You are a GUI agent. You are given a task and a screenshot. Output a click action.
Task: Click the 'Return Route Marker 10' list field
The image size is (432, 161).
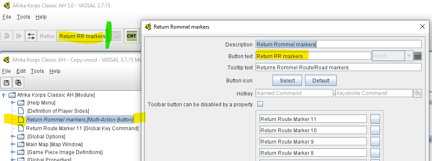click(313, 130)
